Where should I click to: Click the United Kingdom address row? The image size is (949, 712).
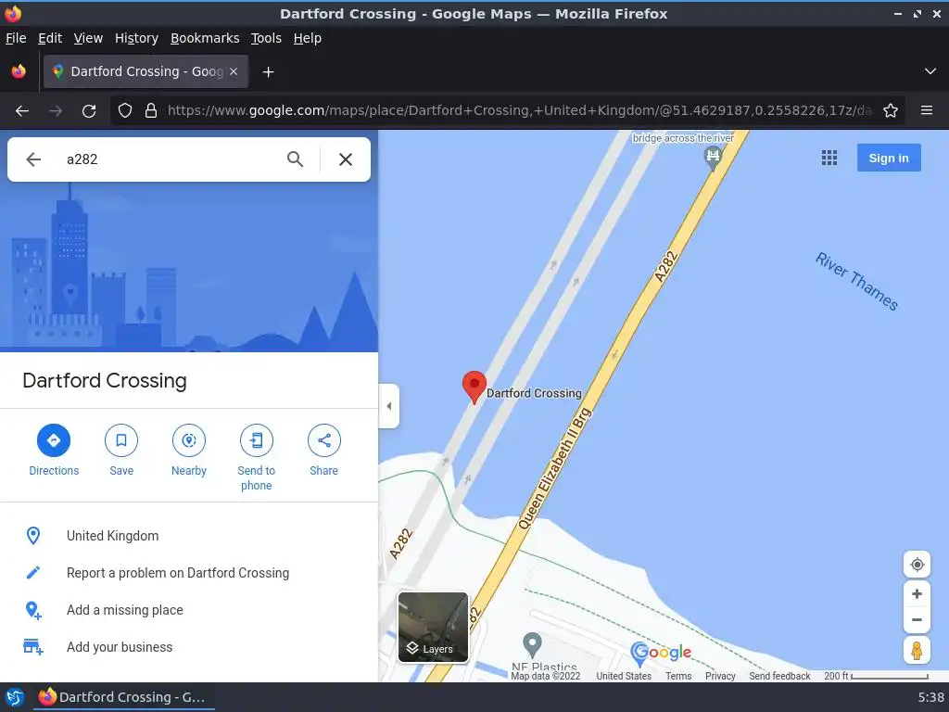(x=189, y=536)
